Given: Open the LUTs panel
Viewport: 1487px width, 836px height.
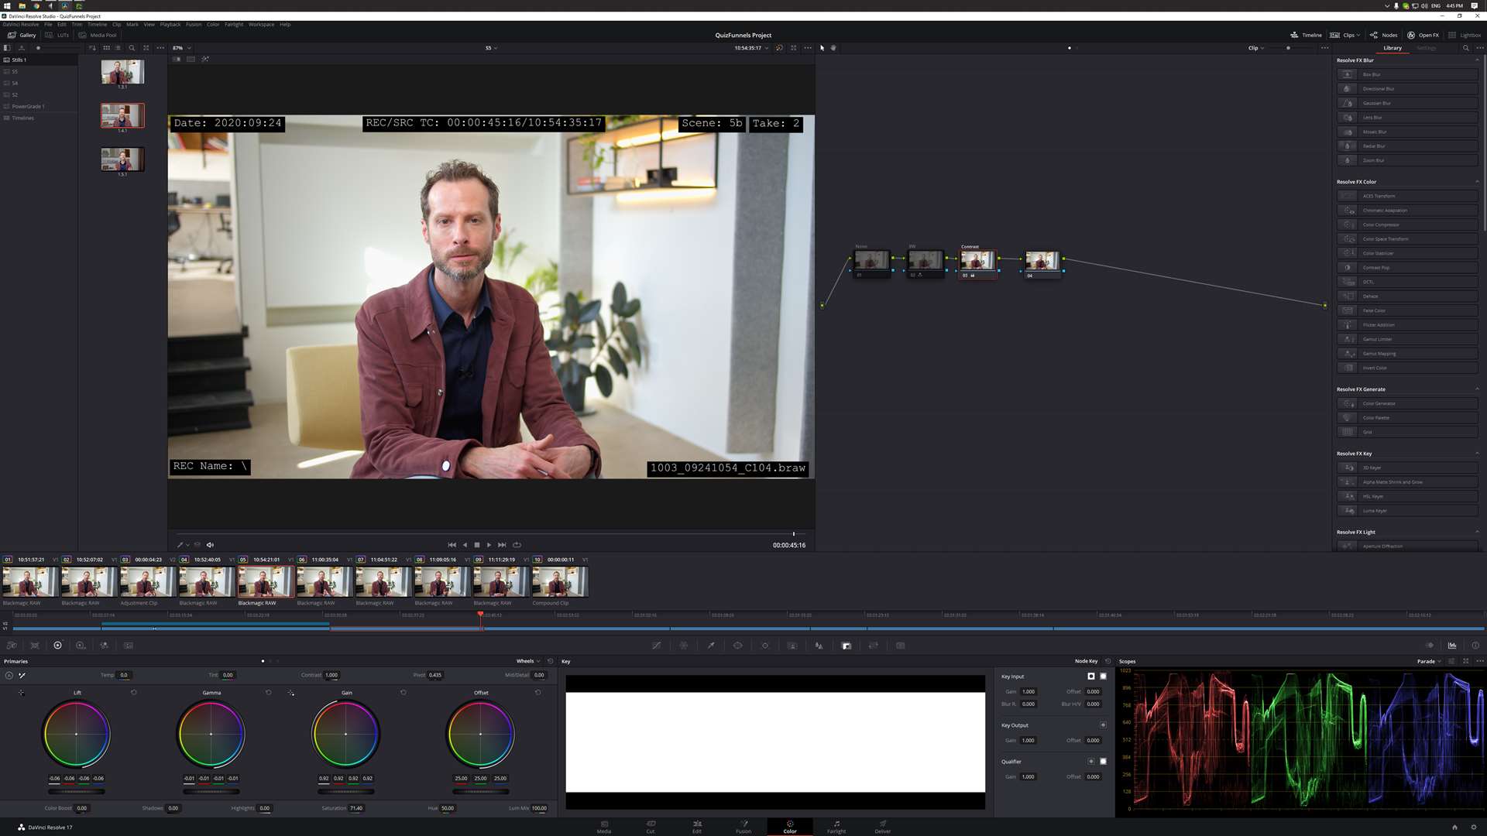Looking at the screenshot, I should pos(57,35).
